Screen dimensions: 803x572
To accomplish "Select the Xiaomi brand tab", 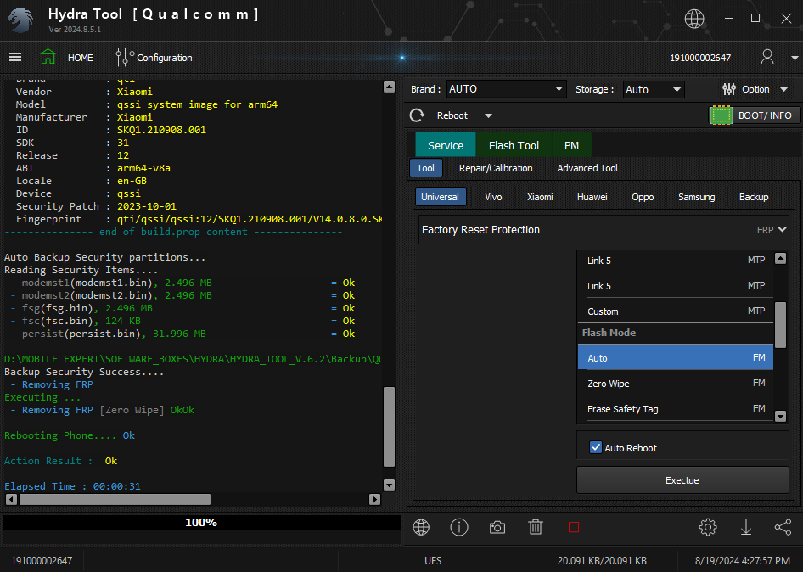I will pos(540,197).
